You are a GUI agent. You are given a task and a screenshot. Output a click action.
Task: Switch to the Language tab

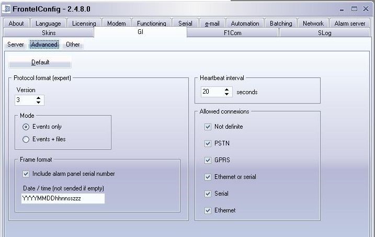click(x=48, y=24)
